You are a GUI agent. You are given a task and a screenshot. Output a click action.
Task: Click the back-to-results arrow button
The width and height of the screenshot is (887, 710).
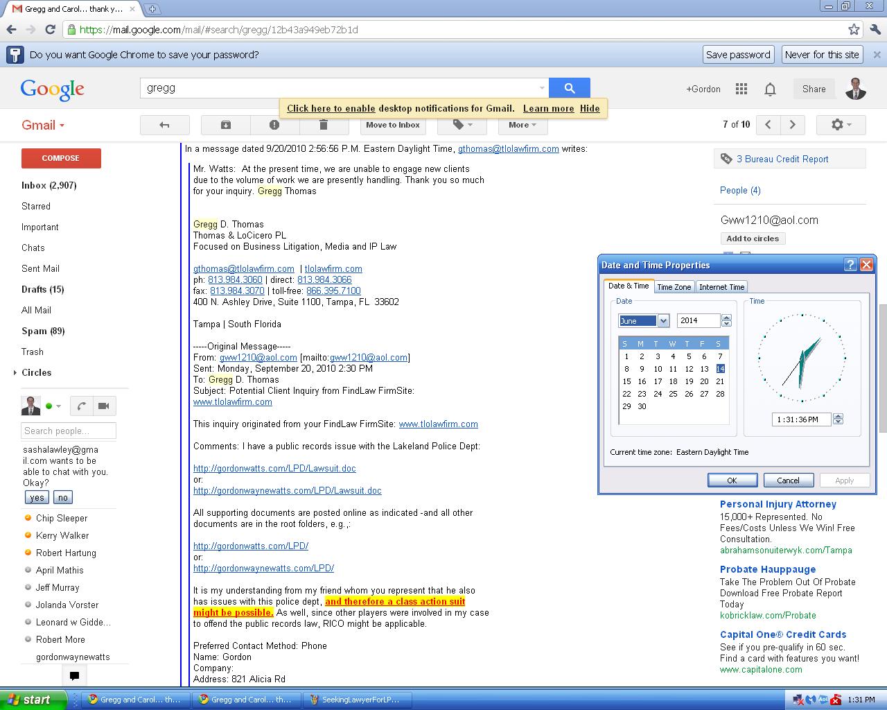(164, 125)
